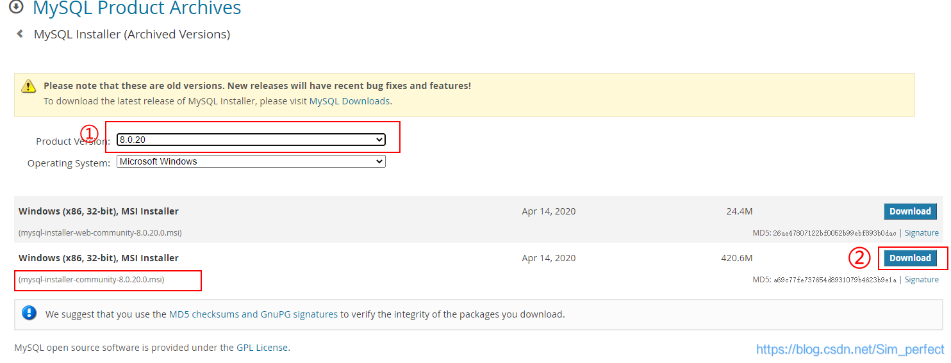The width and height of the screenshot is (951, 363).
Task: Click Apr 14, 2020 date in first row
Action: click(x=549, y=211)
